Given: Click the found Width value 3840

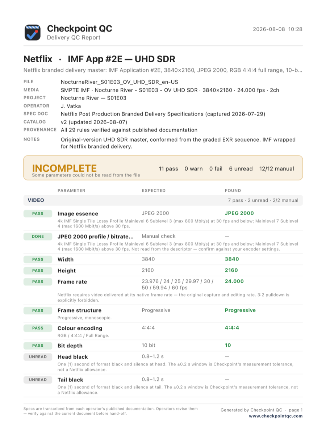Looking at the screenshot, I should click(232, 259).
